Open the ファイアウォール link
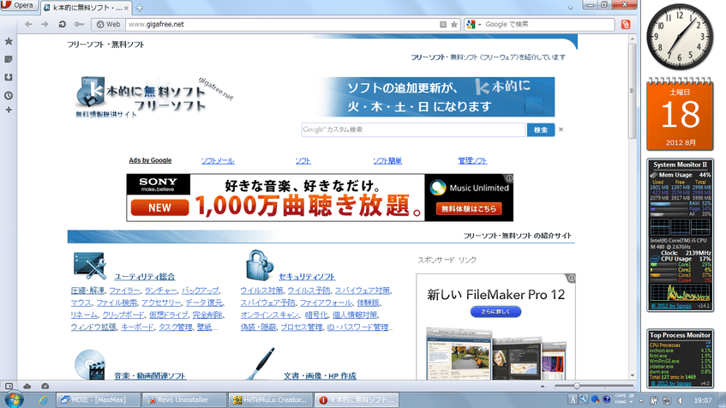 pos(326,303)
